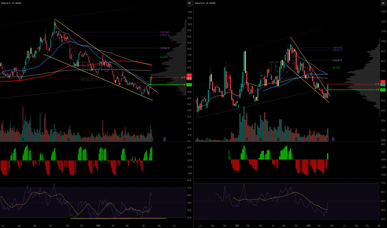The height and width of the screenshot is (228, 387).
Task: Open upcoming earnings marker after Apr, daily chart
Action: [x=152, y=140]
